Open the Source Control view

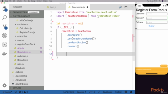[5, 27]
